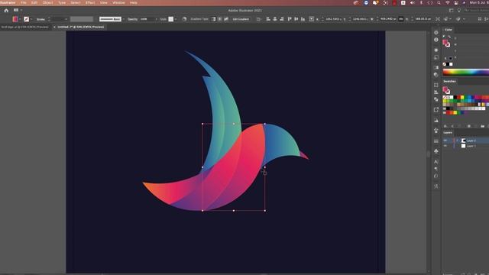Viewport: 489px width, 275px height.
Task: Click the X position value field
Action: [x=334, y=19]
